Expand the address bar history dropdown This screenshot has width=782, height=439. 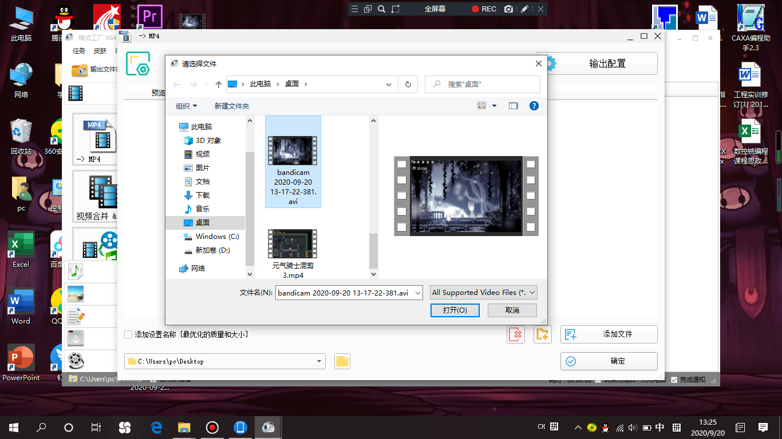389,84
